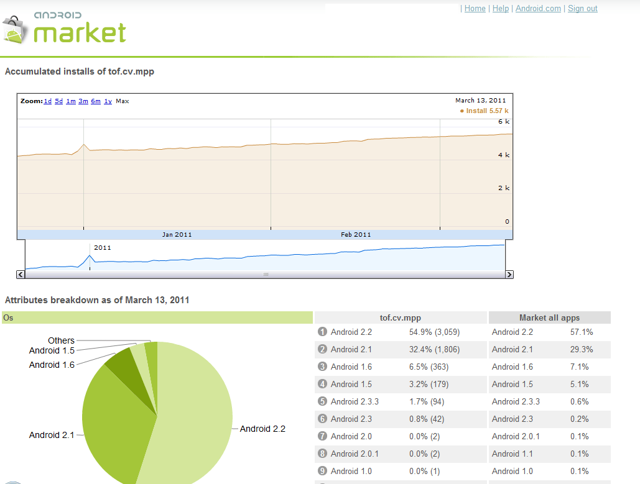
Task: Click the market '5.1%' value
Action: (x=579, y=384)
